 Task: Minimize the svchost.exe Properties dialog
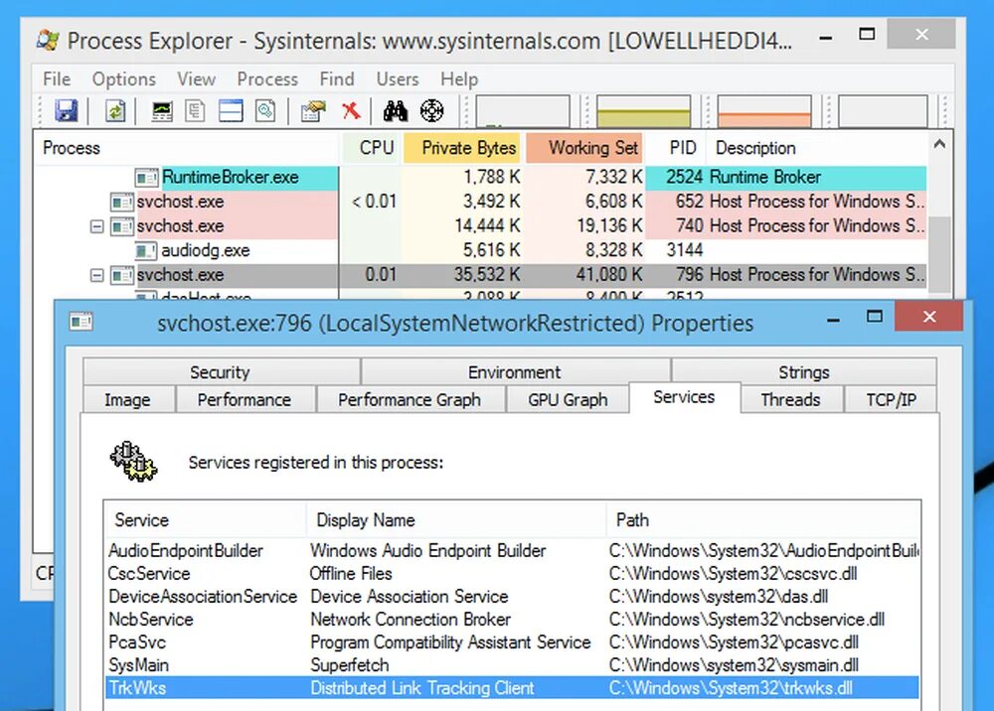pos(834,319)
